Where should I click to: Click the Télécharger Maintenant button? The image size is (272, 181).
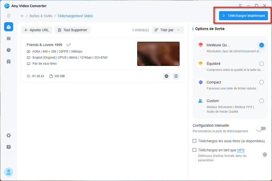coord(243,16)
